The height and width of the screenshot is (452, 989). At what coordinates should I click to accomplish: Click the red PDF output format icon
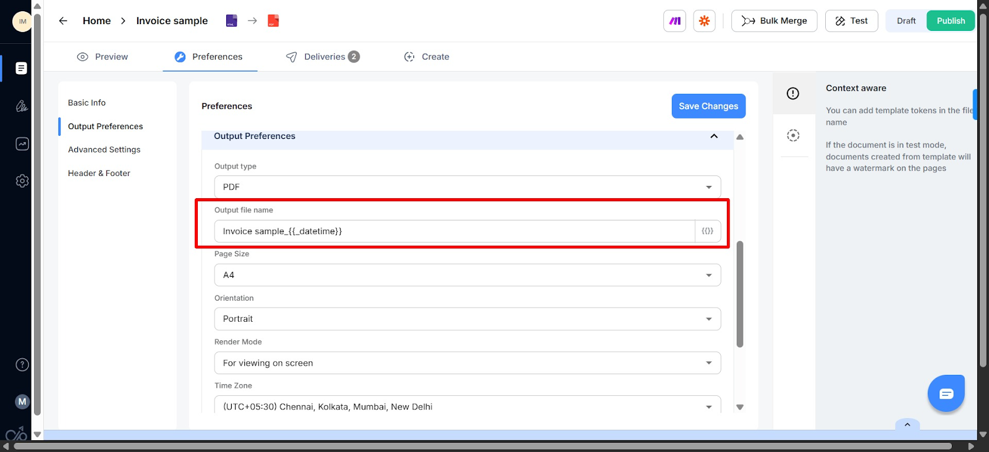click(x=273, y=21)
